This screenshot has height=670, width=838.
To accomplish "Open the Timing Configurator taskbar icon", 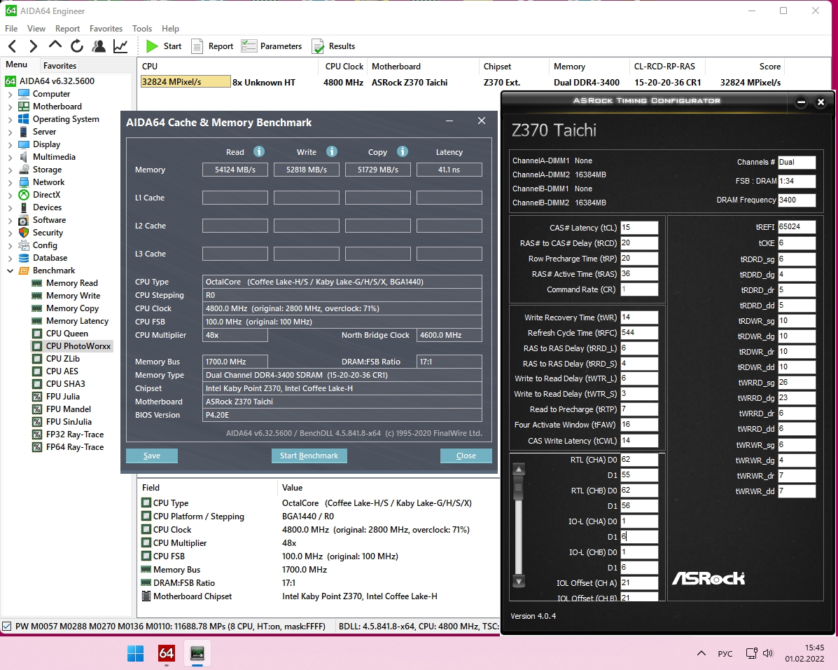I will point(197,653).
